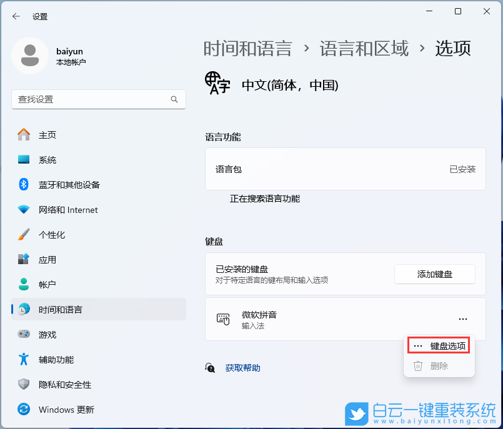Viewport: 503px width, 429px height.
Task: Navigate to 时间和语言 via breadcrumb
Action: tap(248, 48)
